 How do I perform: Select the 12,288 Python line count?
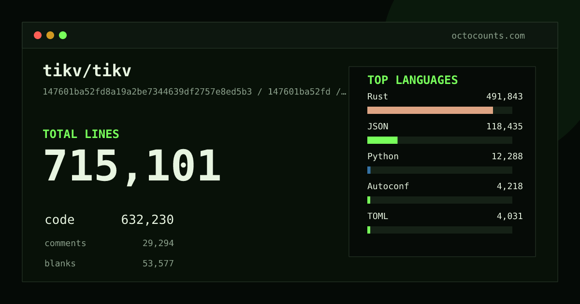click(x=507, y=156)
